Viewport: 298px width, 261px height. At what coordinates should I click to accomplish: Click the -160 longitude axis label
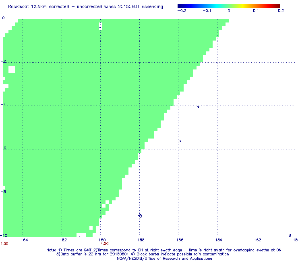(x=101, y=240)
